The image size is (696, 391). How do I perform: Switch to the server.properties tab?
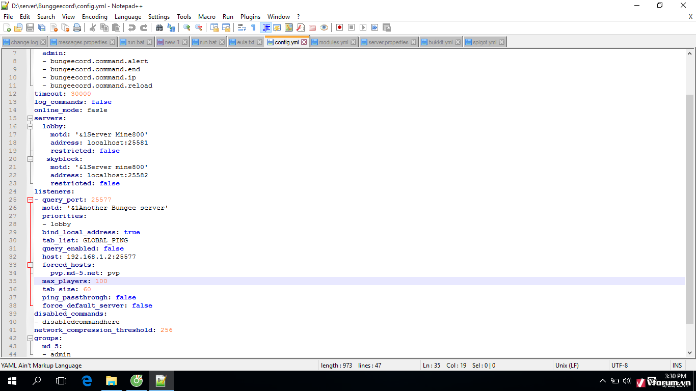coord(388,42)
